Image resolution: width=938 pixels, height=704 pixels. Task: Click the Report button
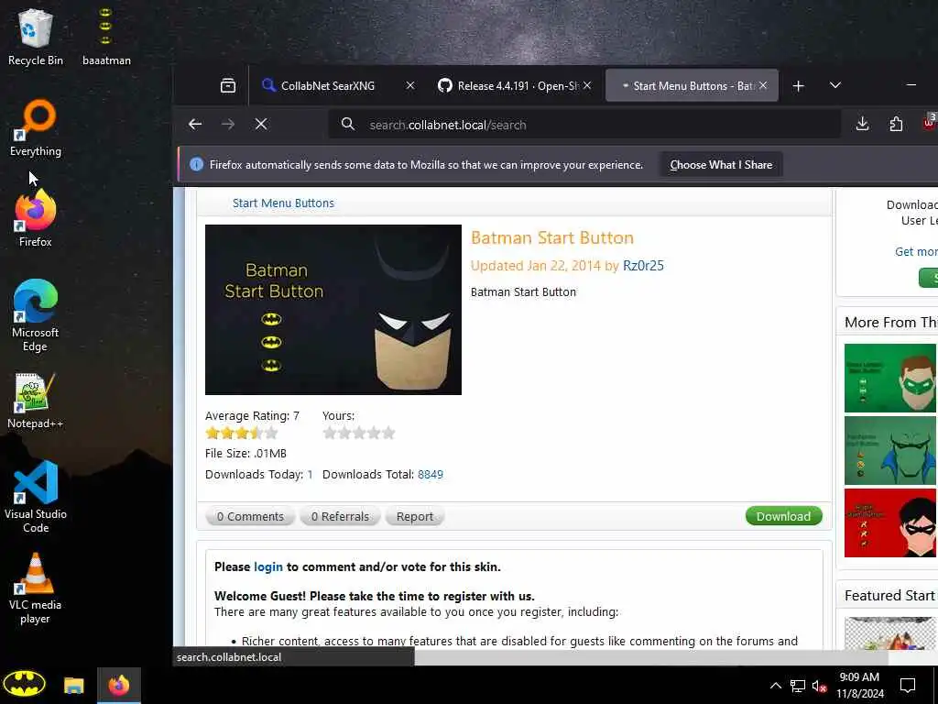point(415,516)
